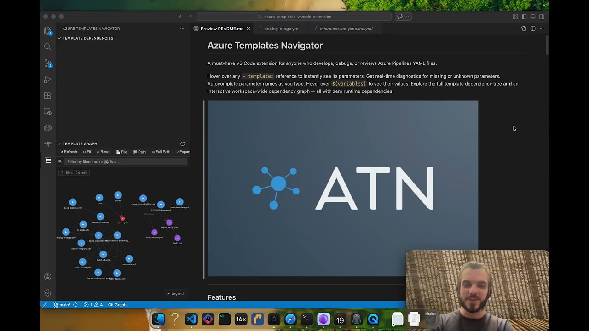The width and height of the screenshot is (589, 331).
Task: Open Source Control view with badge 2
Action: (x=47, y=63)
